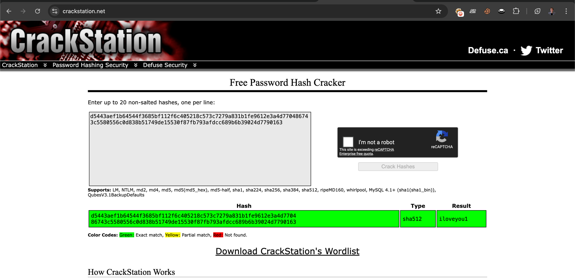The width and height of the screenshot is (575, 280).
Task: Expand the Password Hashing Security chevron
Action: [x=136, y=65]
